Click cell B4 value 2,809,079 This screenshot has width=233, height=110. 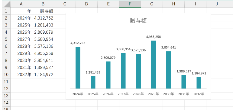[43, 32]
